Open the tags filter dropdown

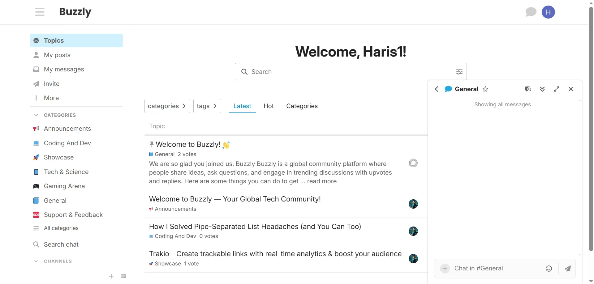click(207, 106)
